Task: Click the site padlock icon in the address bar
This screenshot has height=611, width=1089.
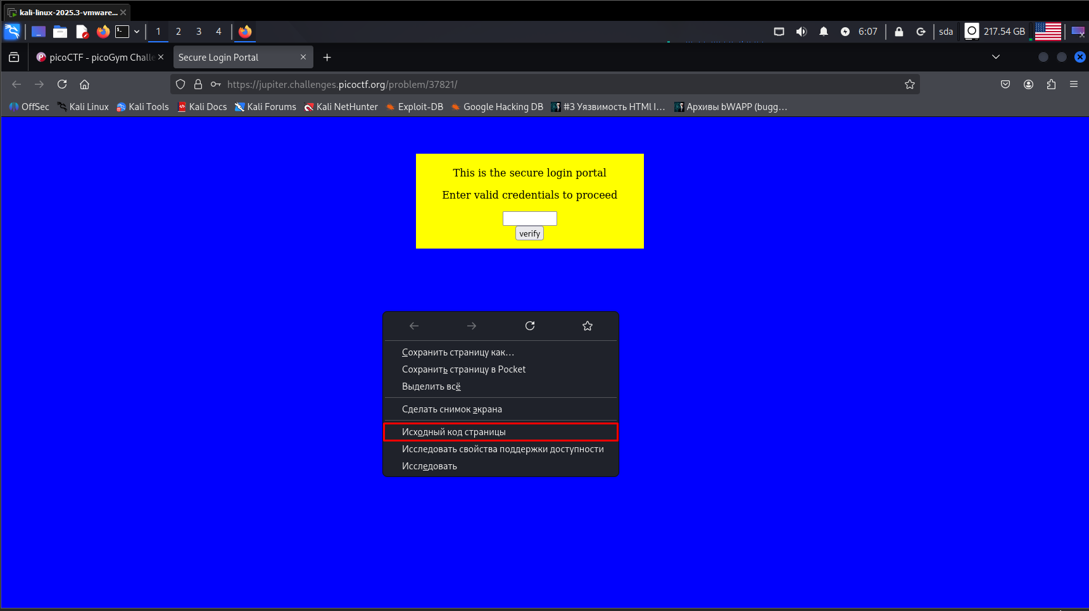Action: (x=198, y=84)
